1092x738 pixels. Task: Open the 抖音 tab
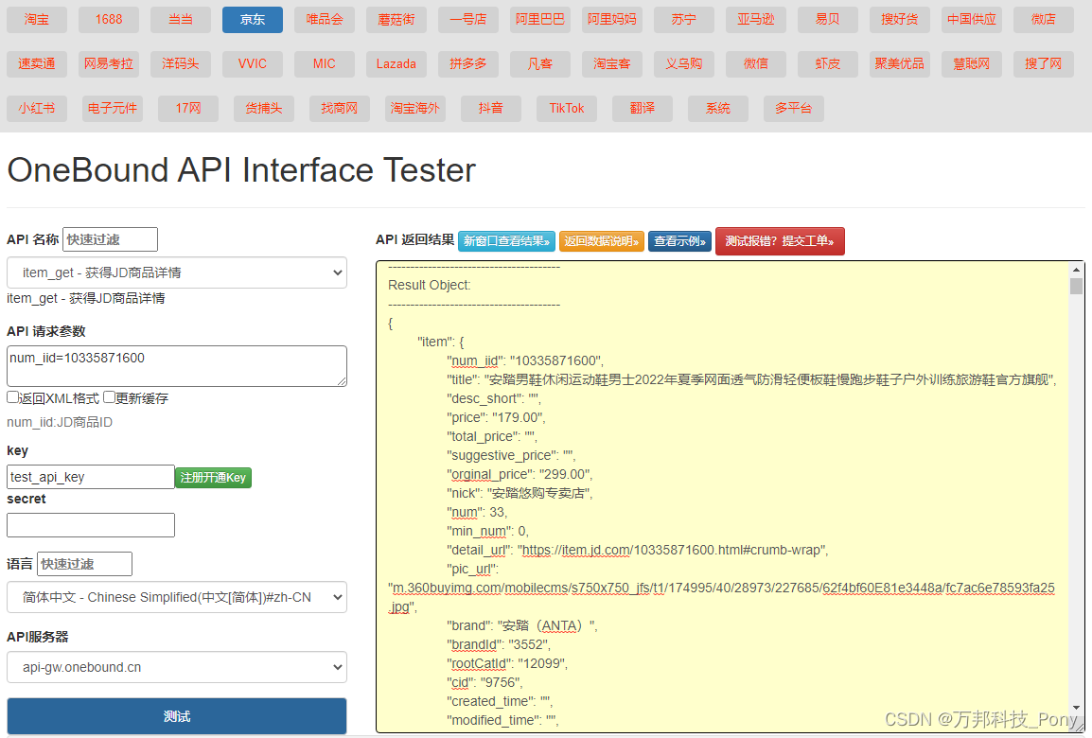point(491,109)
